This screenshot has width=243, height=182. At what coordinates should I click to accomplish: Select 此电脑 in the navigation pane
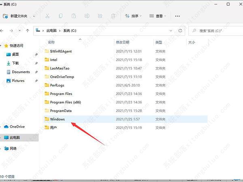pyautogui.click(x=16, y=138)
